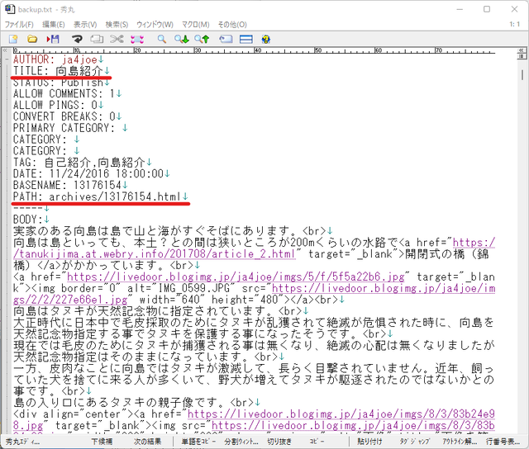Open the 表示(V) menu
The height and width of the screenshot is (449, 529).
click(85, 25)
